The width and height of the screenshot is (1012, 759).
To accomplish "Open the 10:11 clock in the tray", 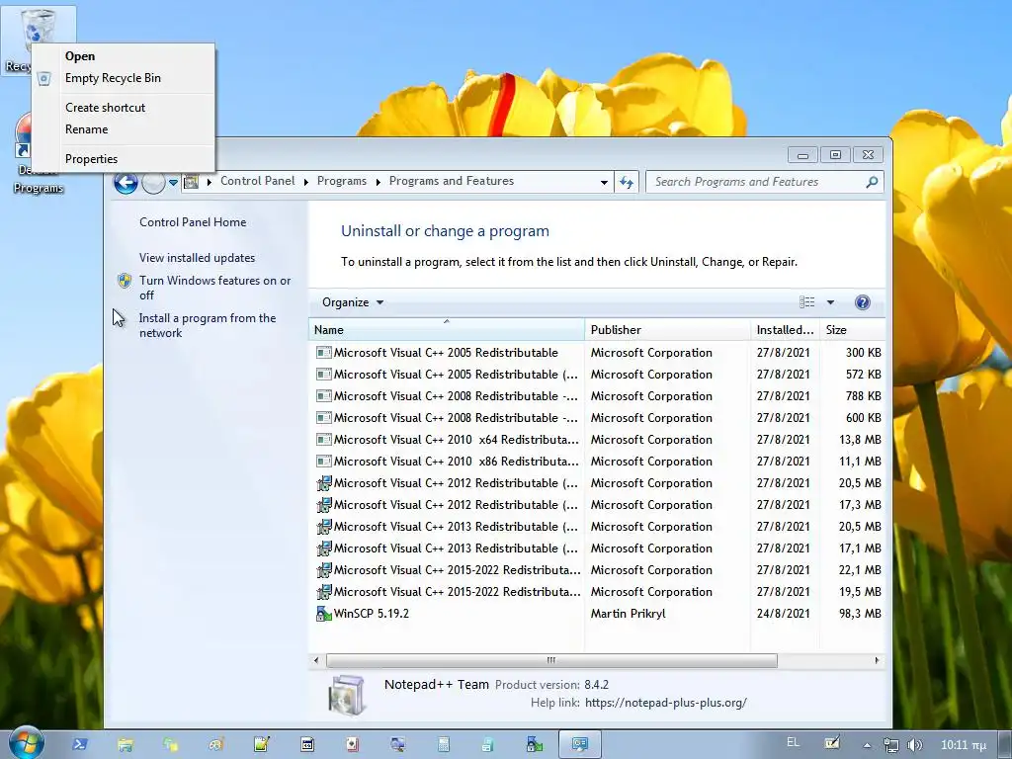I will point(963,745).
